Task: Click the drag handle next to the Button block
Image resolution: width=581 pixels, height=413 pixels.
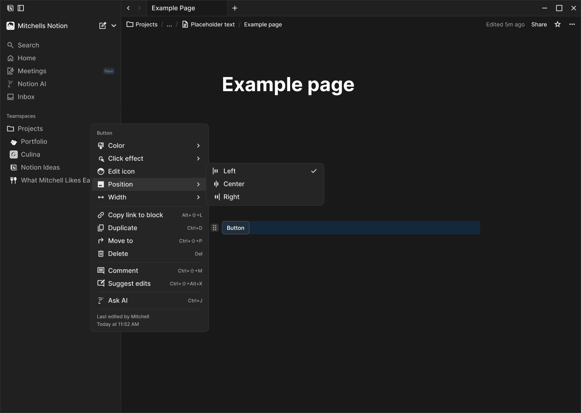Action: click(215, 227)
